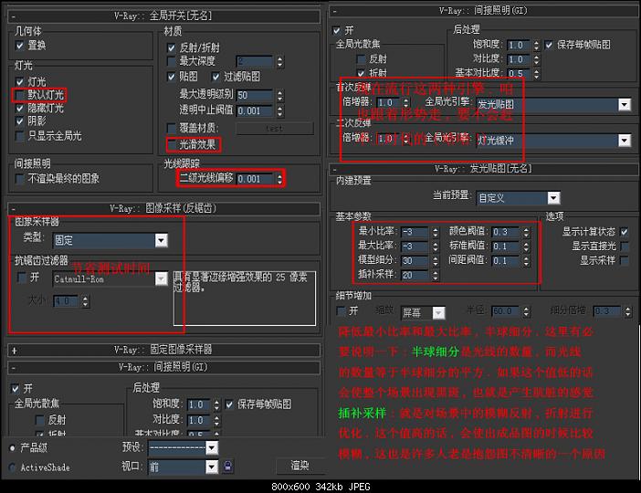This screenshot has width=641, height=493.
Task: Click the 标准阀值 value field
Action: click(x=506, y=246)
